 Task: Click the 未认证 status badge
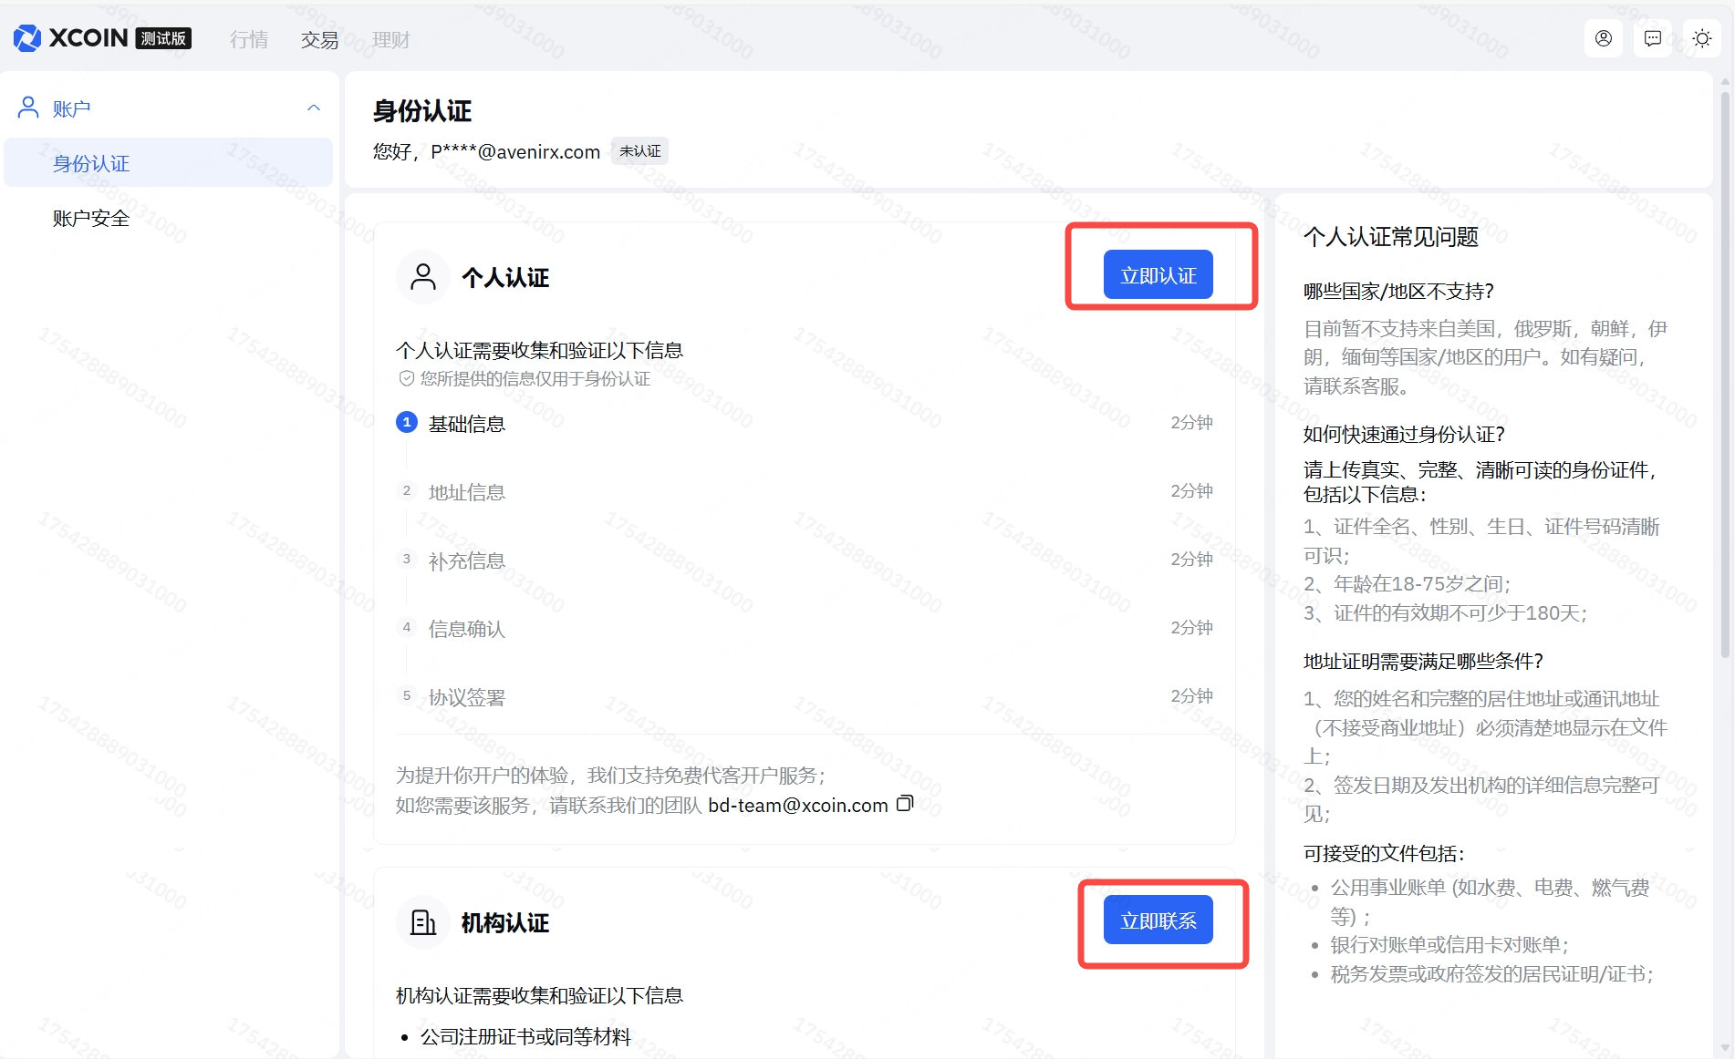pos(639,151)
